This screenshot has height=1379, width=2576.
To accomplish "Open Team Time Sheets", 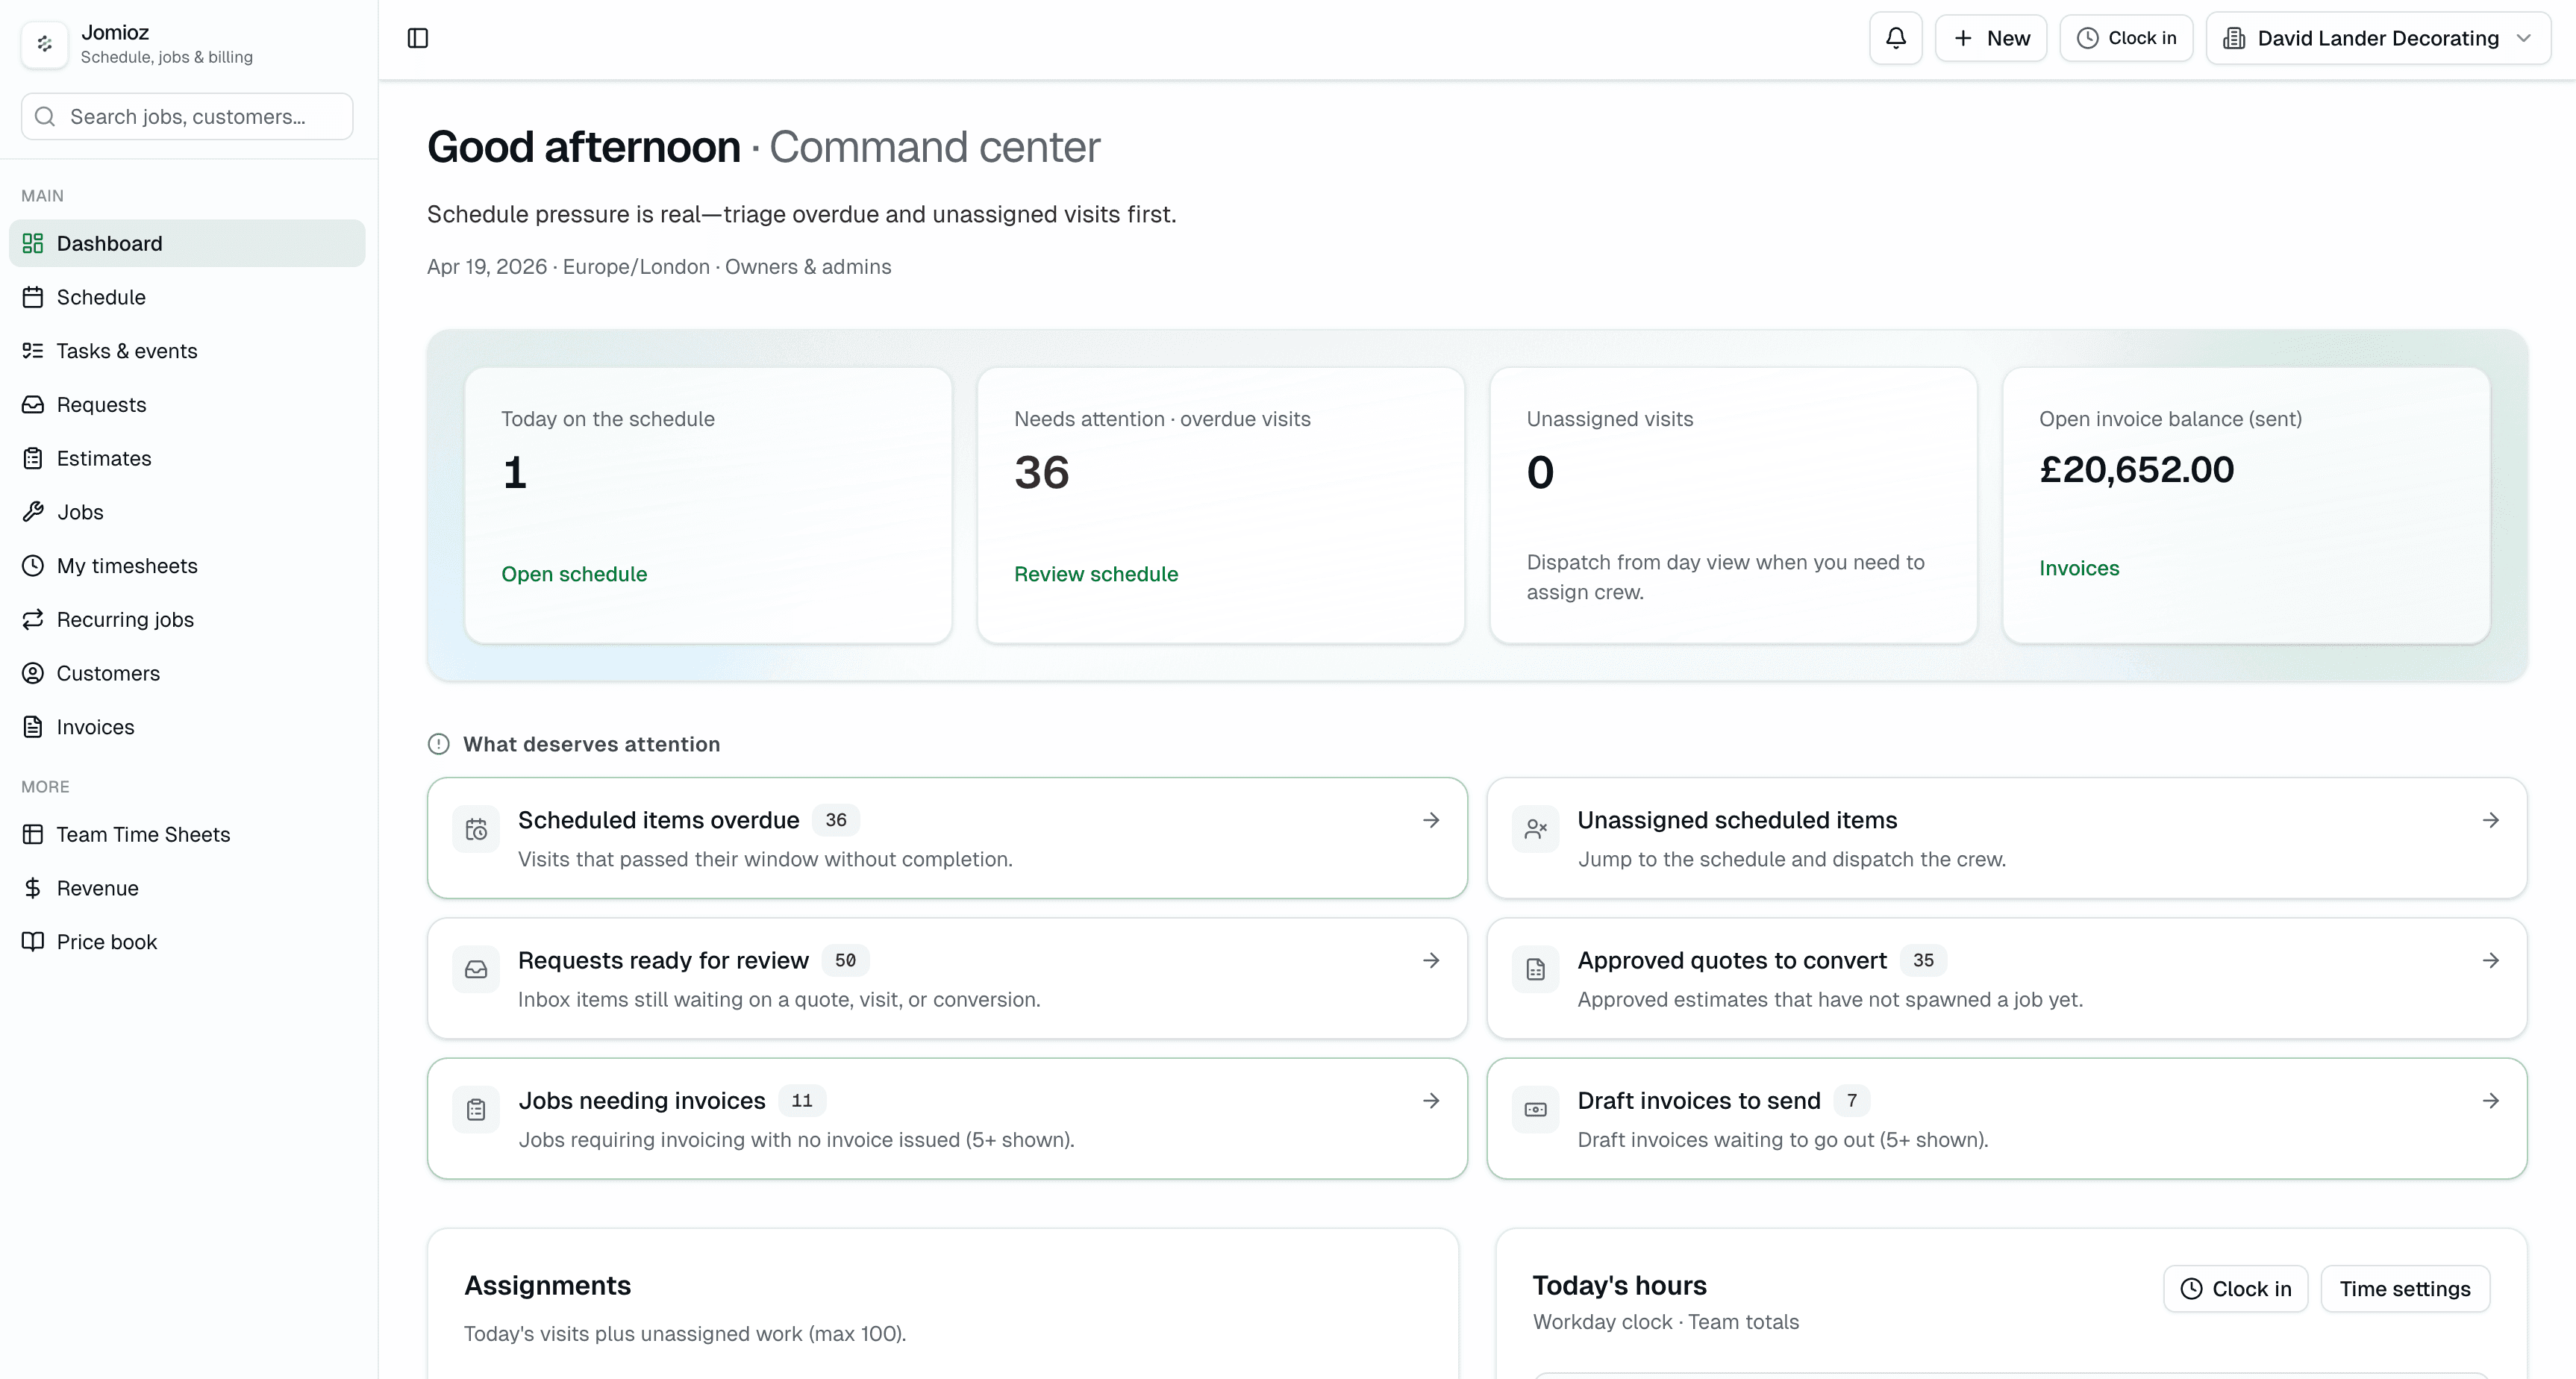I will (x=187, y=834).
